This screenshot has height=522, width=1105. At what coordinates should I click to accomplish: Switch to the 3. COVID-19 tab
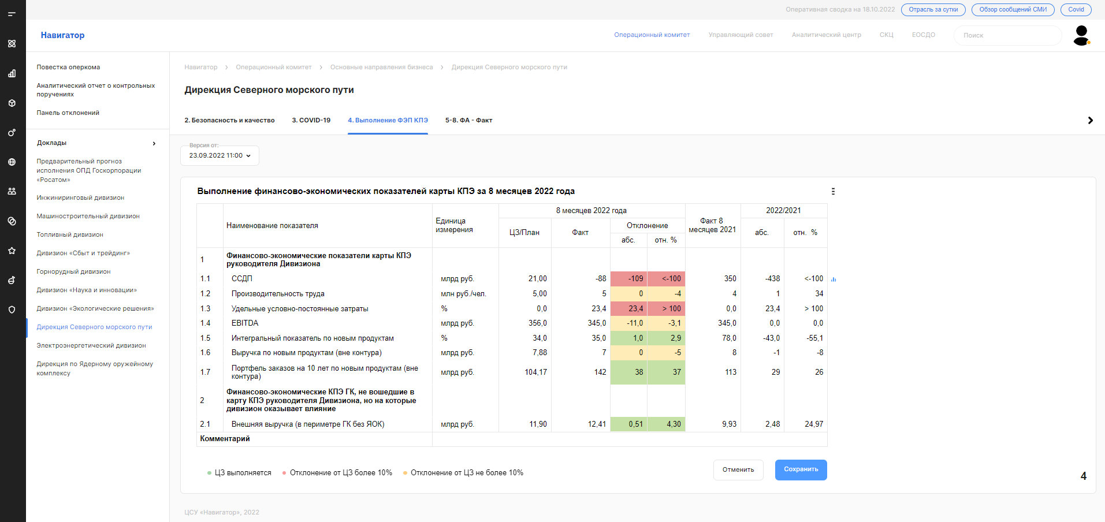point(311,120)
